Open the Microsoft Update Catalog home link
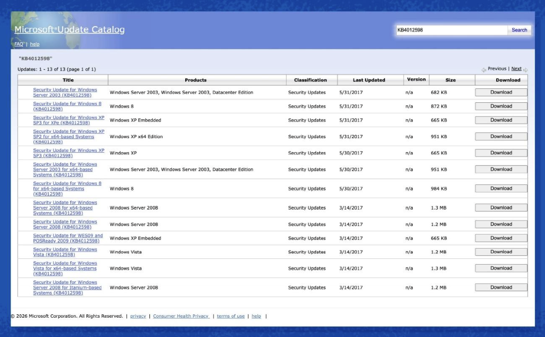This screenshot has width=545, height=337. coord(69,29)
